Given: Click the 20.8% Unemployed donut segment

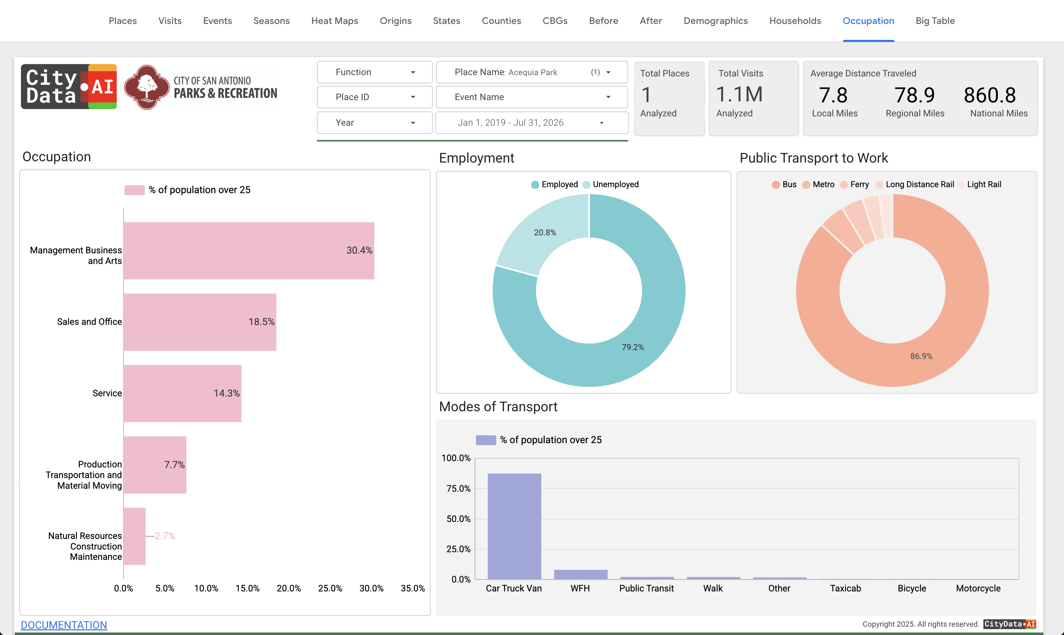Looking at the screenshot, I should 545,233.
